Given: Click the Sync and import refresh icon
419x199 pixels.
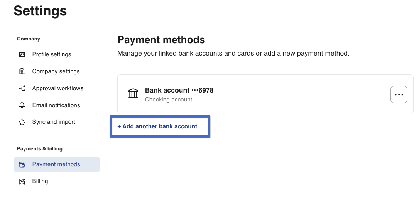Looking at the screenshot, I should (22, 122).
